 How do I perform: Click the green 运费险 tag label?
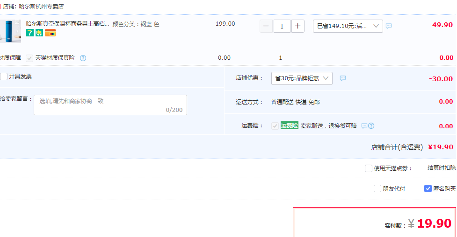coord(289,125)
